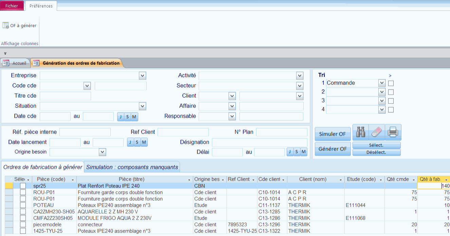Expand the Entreprise dropdown

point(142,76)
